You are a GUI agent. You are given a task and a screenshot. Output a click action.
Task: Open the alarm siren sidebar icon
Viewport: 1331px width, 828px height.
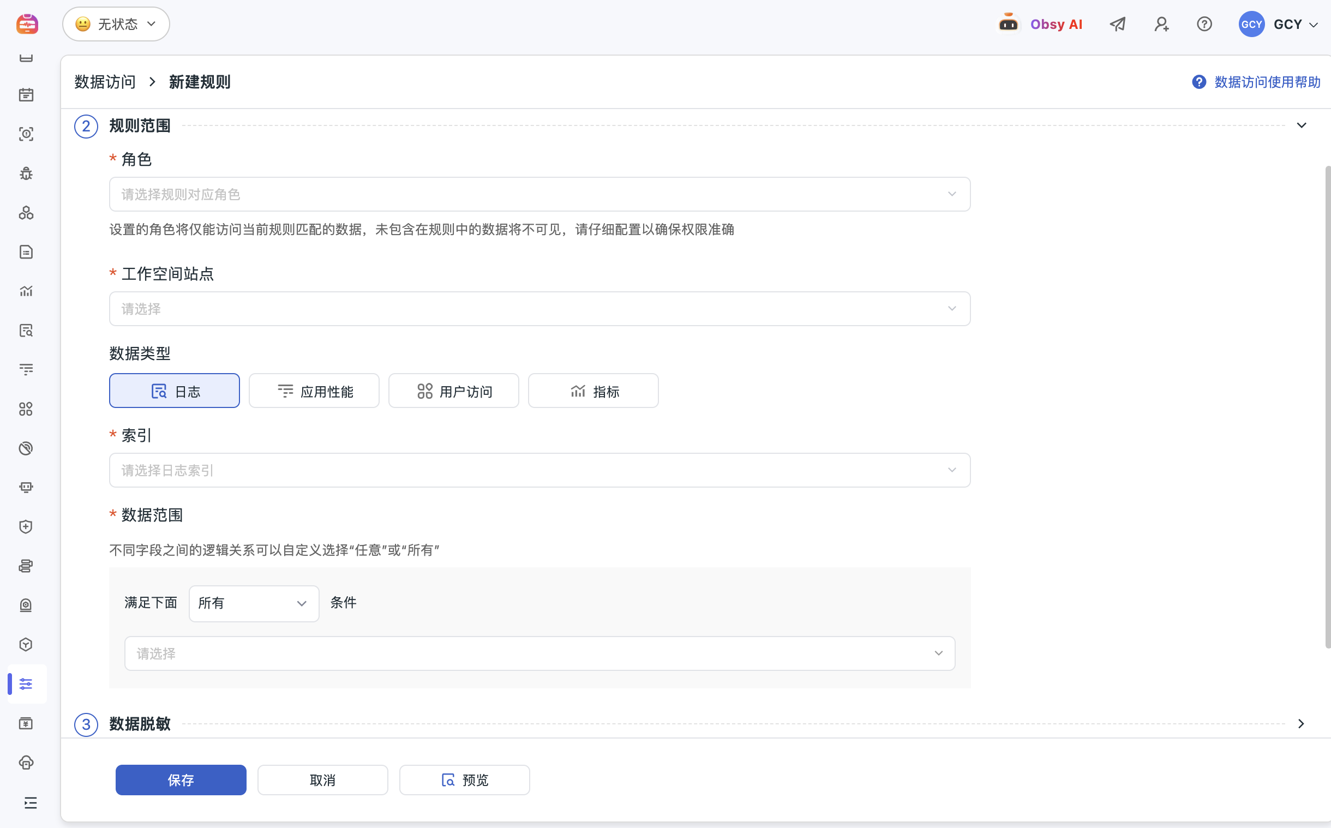pyautogui.click(x=26, y=605)
